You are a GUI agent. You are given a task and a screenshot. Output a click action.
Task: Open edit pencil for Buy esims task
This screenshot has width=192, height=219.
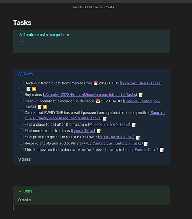pos(140,95)
